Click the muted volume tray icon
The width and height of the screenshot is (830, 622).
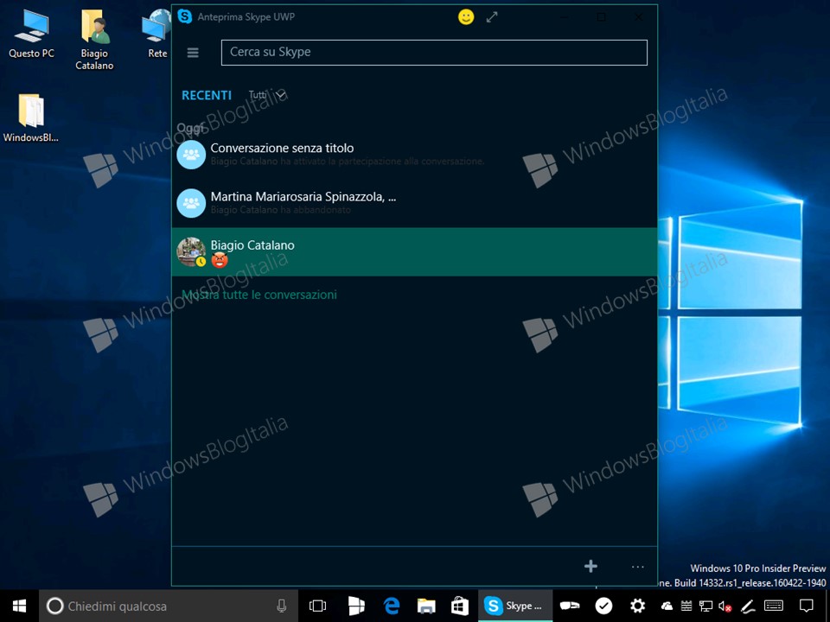725,606
